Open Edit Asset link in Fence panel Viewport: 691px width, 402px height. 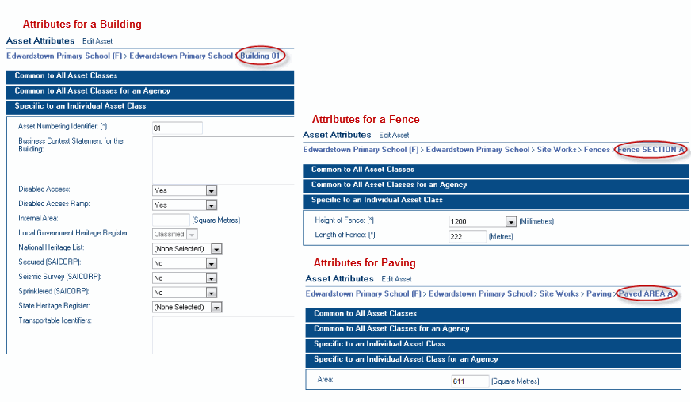click(394, 135)
